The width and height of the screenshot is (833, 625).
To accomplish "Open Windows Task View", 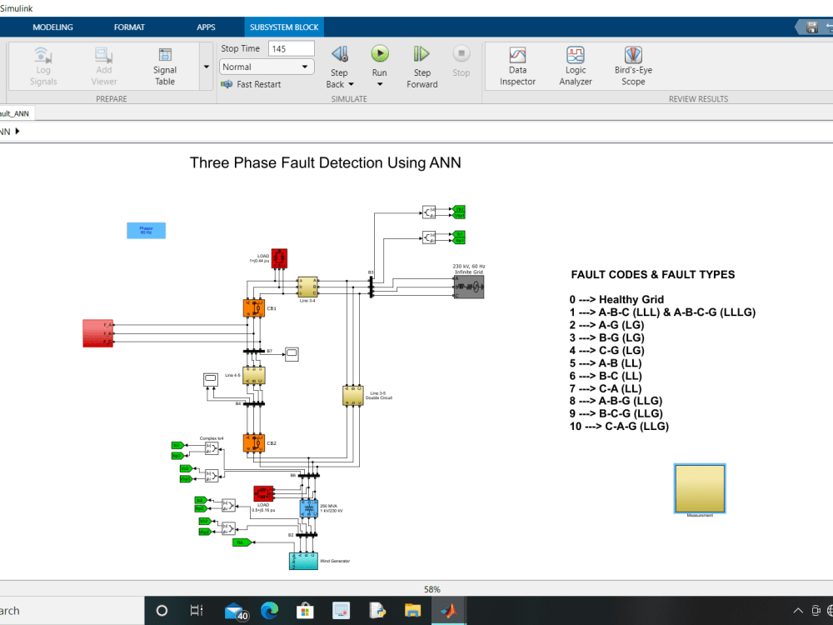I will coord(197,611).
